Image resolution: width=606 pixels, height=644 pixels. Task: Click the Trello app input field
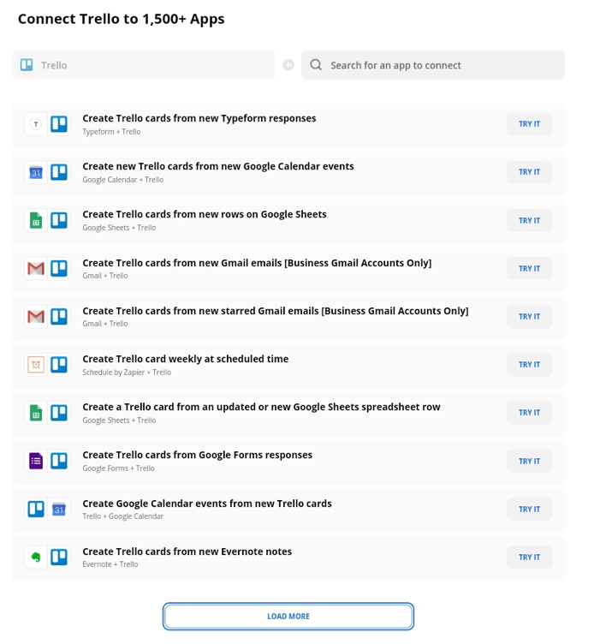tap(144, 65)
